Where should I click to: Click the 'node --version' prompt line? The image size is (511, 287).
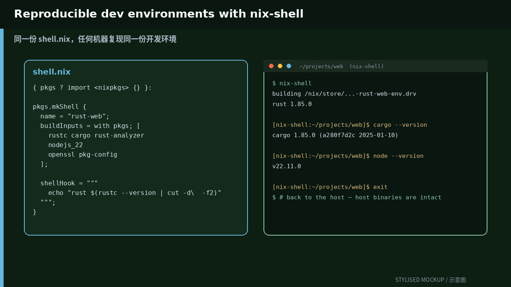coord(348,156)
